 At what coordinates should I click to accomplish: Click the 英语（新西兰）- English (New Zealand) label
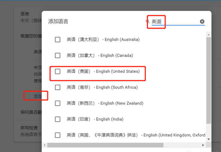[105, 103]
